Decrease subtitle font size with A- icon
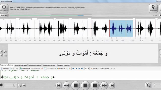The image size is (161, 90). click(x=2, y=55)
